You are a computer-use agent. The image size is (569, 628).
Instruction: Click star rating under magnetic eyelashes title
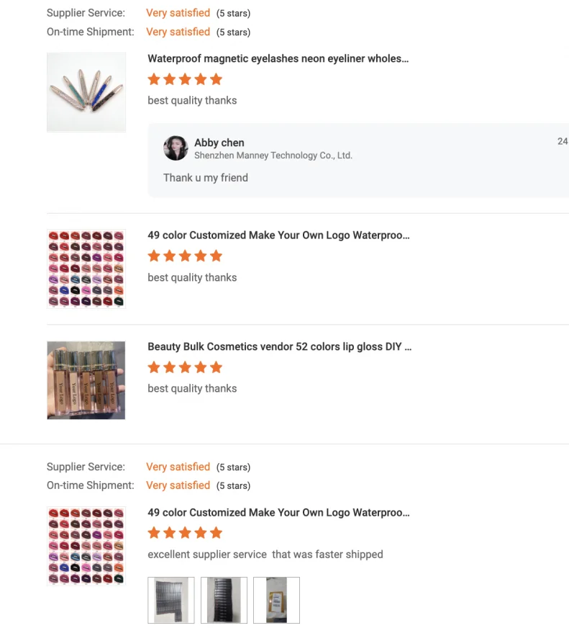click(185, 79)
